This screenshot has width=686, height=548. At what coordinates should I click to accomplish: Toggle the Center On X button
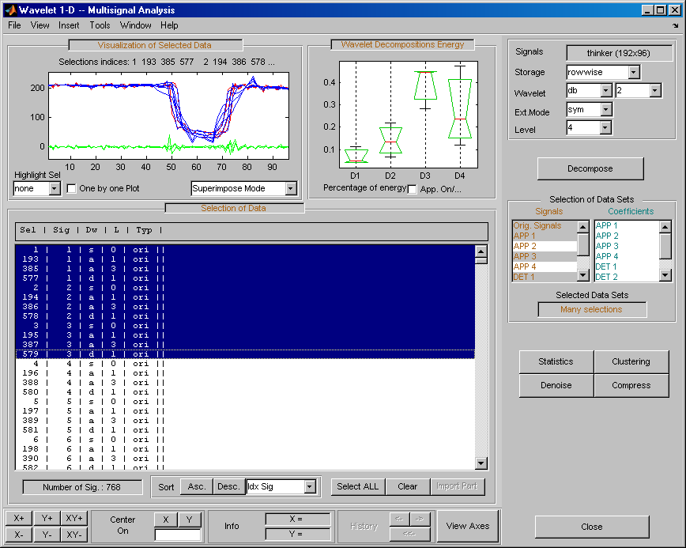coord(165,519)
